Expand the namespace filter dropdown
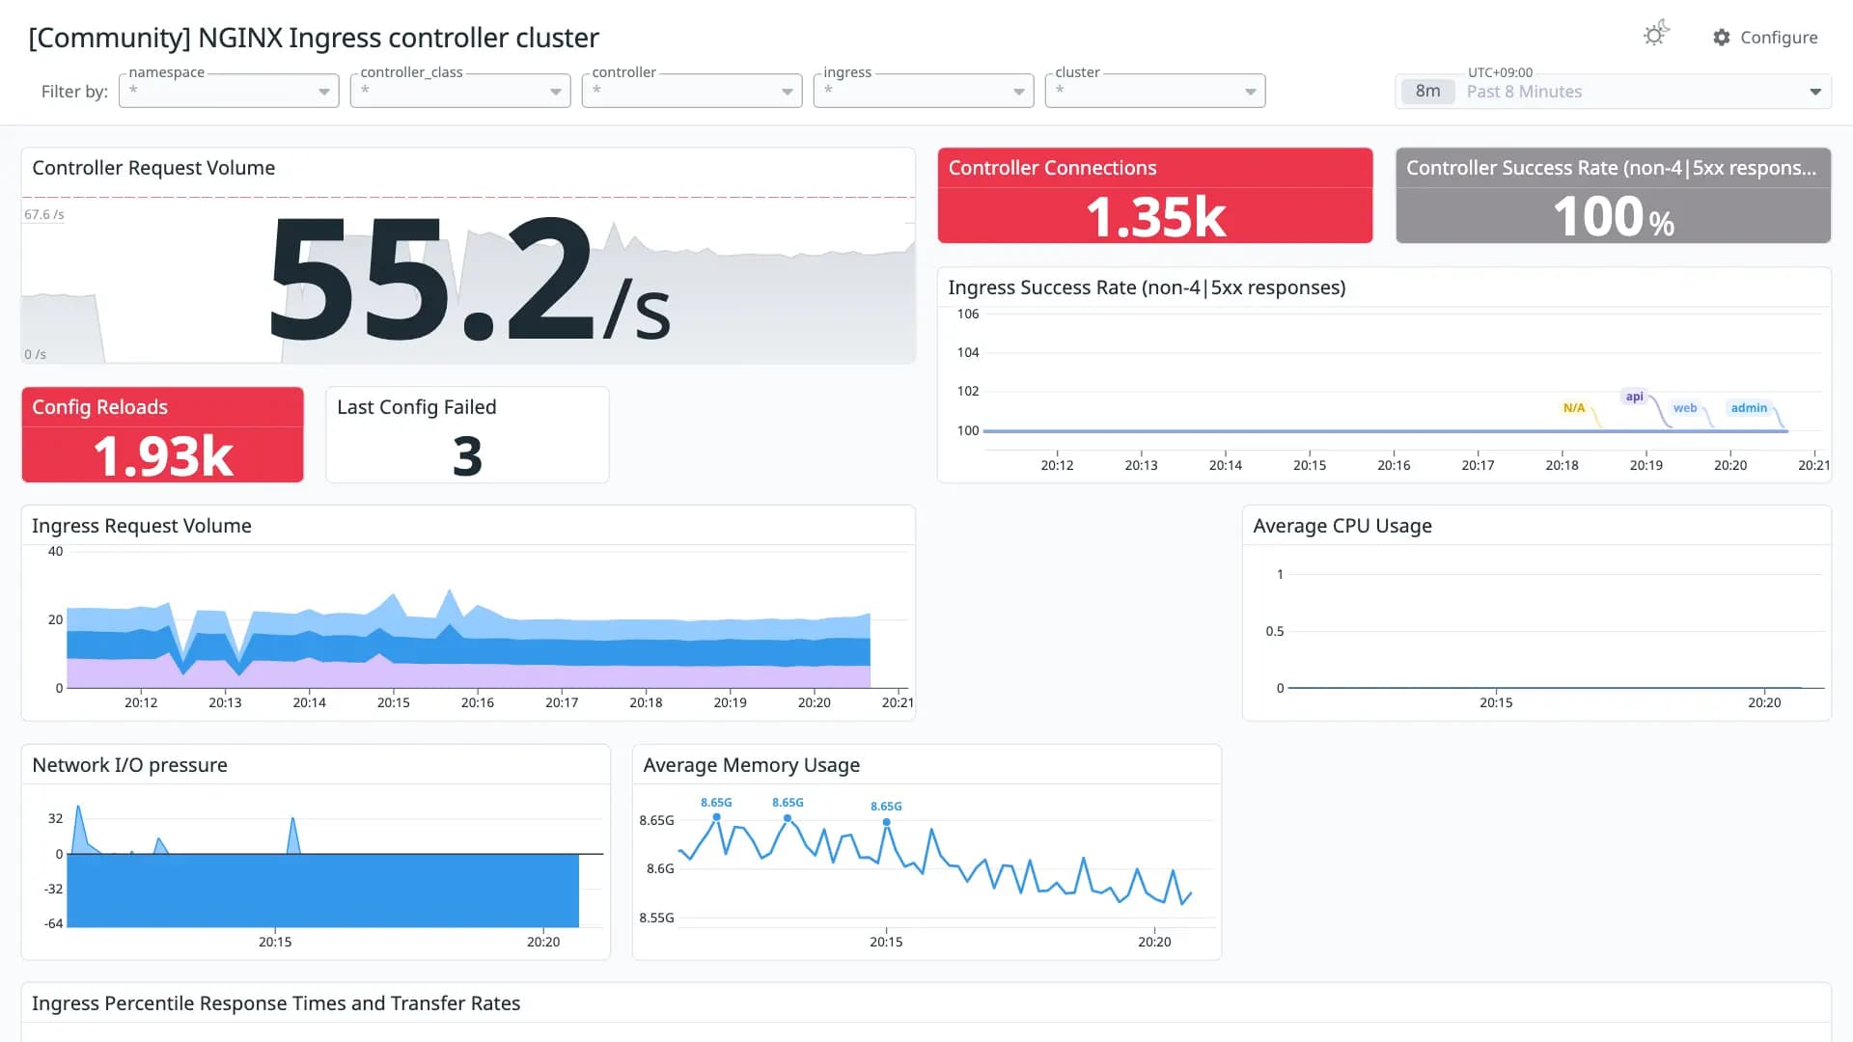Screen dimensions: 1853x1042 pos(229,91)
